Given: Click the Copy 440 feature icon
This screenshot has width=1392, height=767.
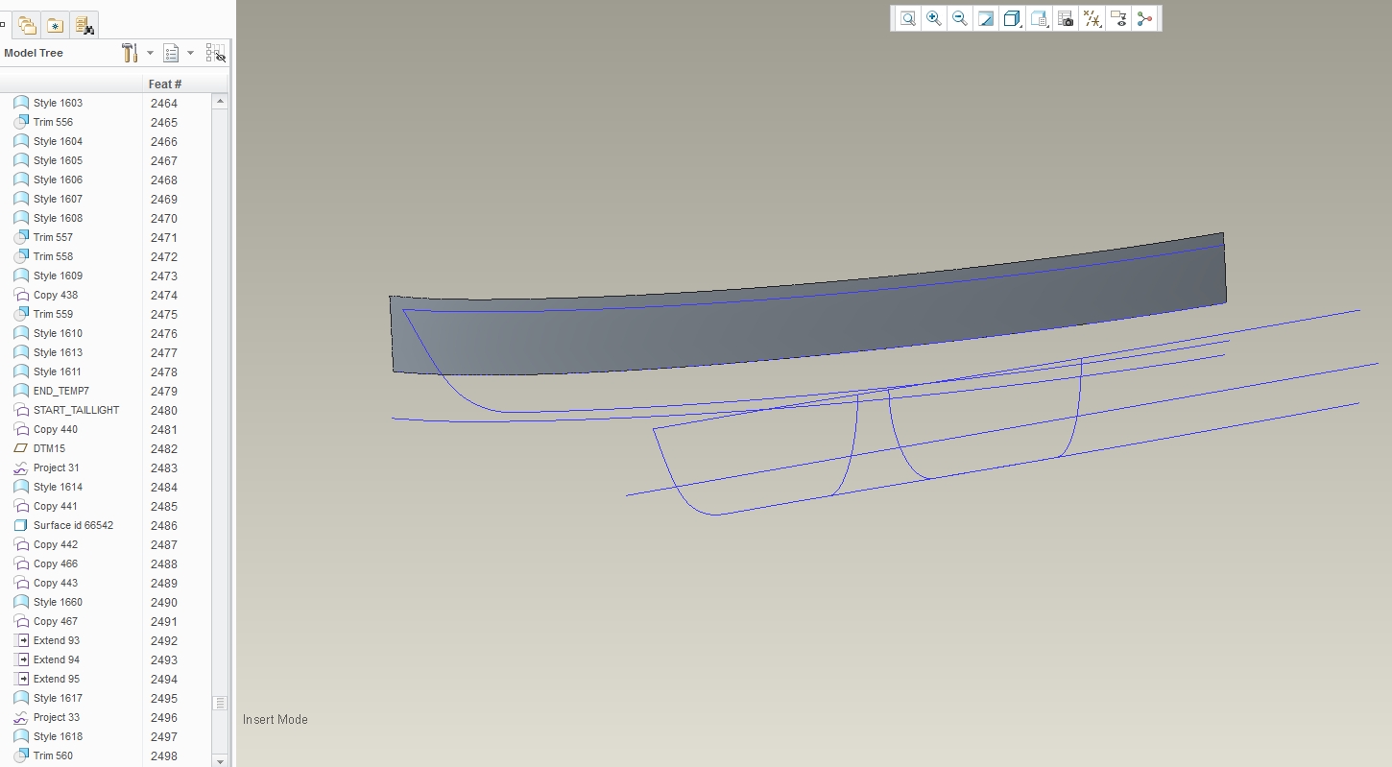Looking at the screenshot, I should click(20, 429).
